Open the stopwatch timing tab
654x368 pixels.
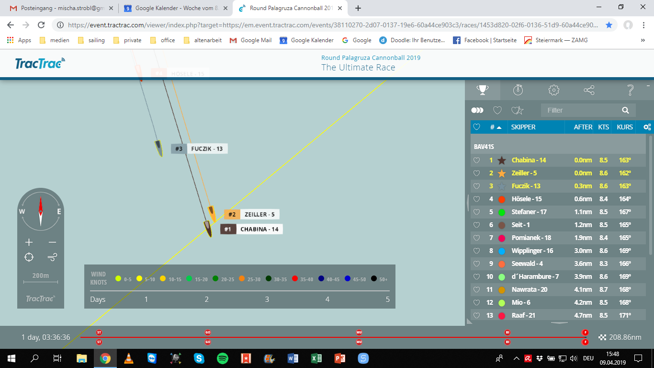click(x=518, y=90)
